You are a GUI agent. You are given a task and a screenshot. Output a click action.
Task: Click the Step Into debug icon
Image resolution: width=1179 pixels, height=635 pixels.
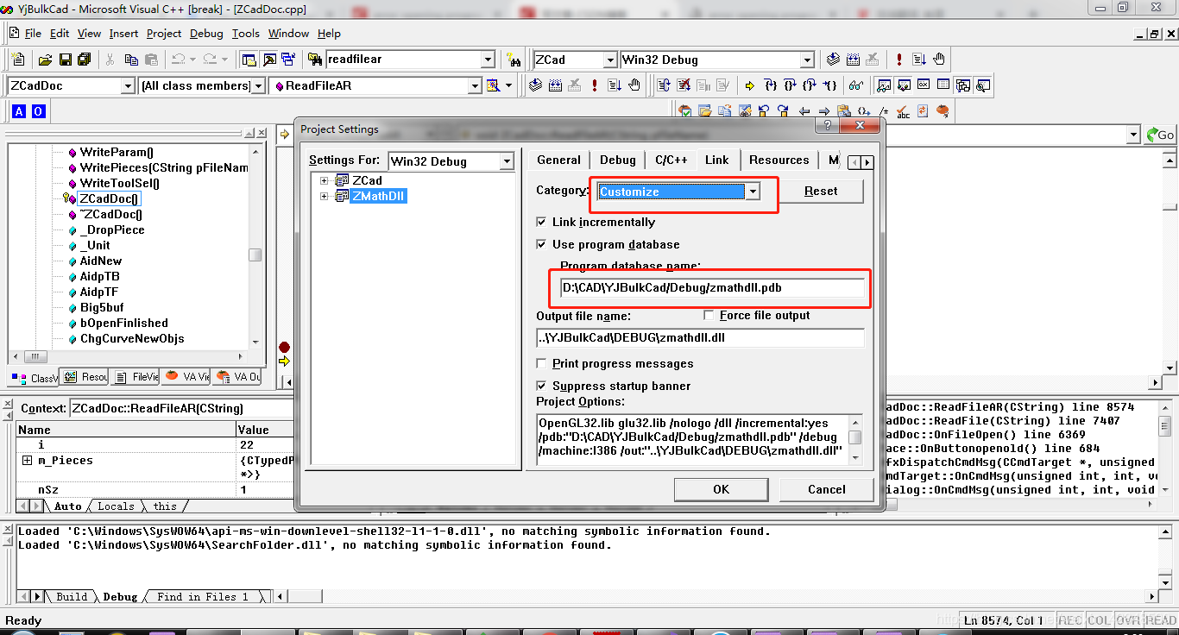[770, 85]
